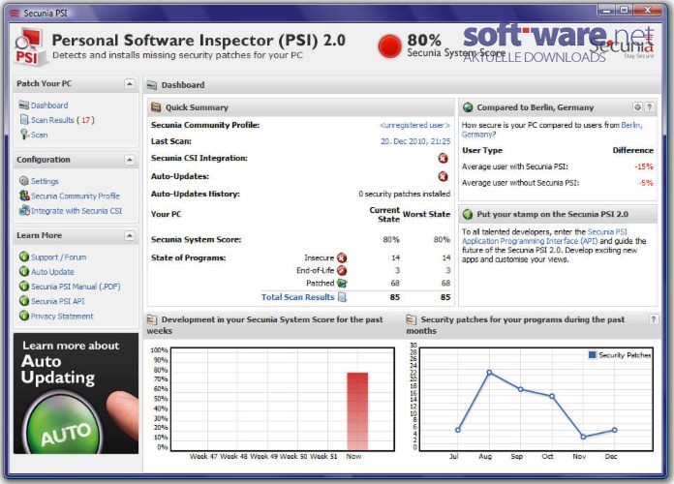This screenshot has width=674, height=484.
Task: Click the Security patches chart icon
Action: pyautogui.click(x=412, y=319)
